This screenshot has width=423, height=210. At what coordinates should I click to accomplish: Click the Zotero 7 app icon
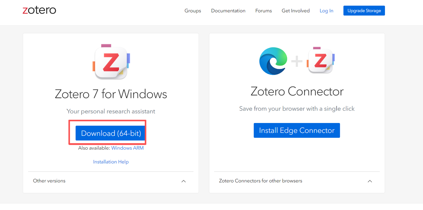111,62
